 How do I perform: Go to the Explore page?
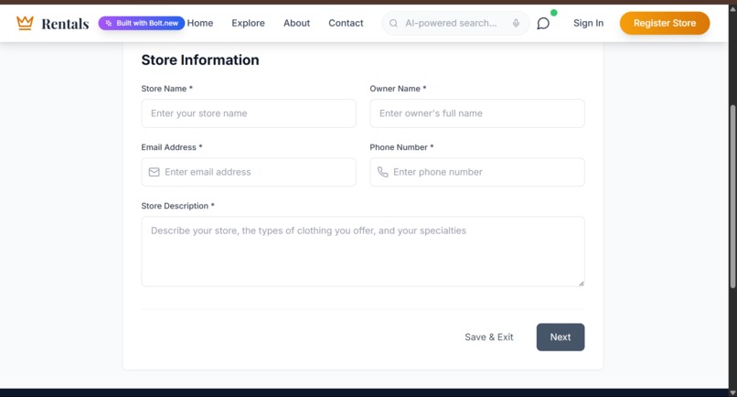coord(248,23)
